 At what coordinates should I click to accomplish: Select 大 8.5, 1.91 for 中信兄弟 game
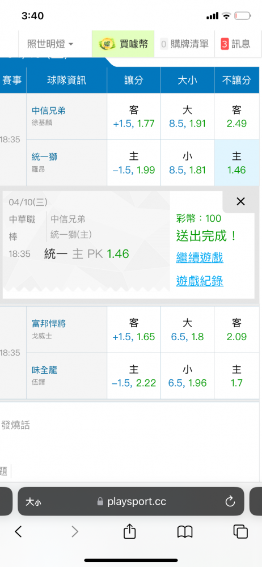pyautogui.click(x=188, y=117)
